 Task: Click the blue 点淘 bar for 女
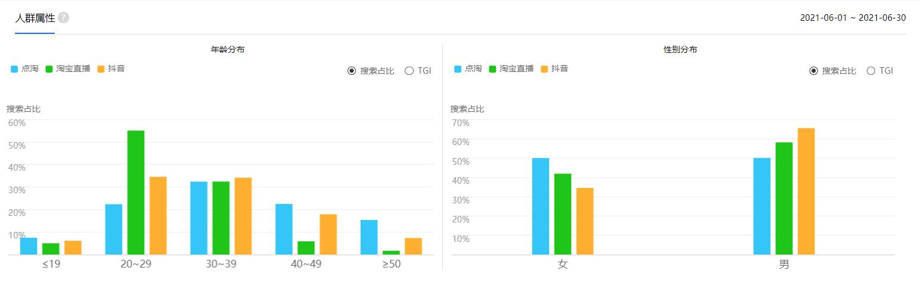pyautogui.click(x=541, y=206)
